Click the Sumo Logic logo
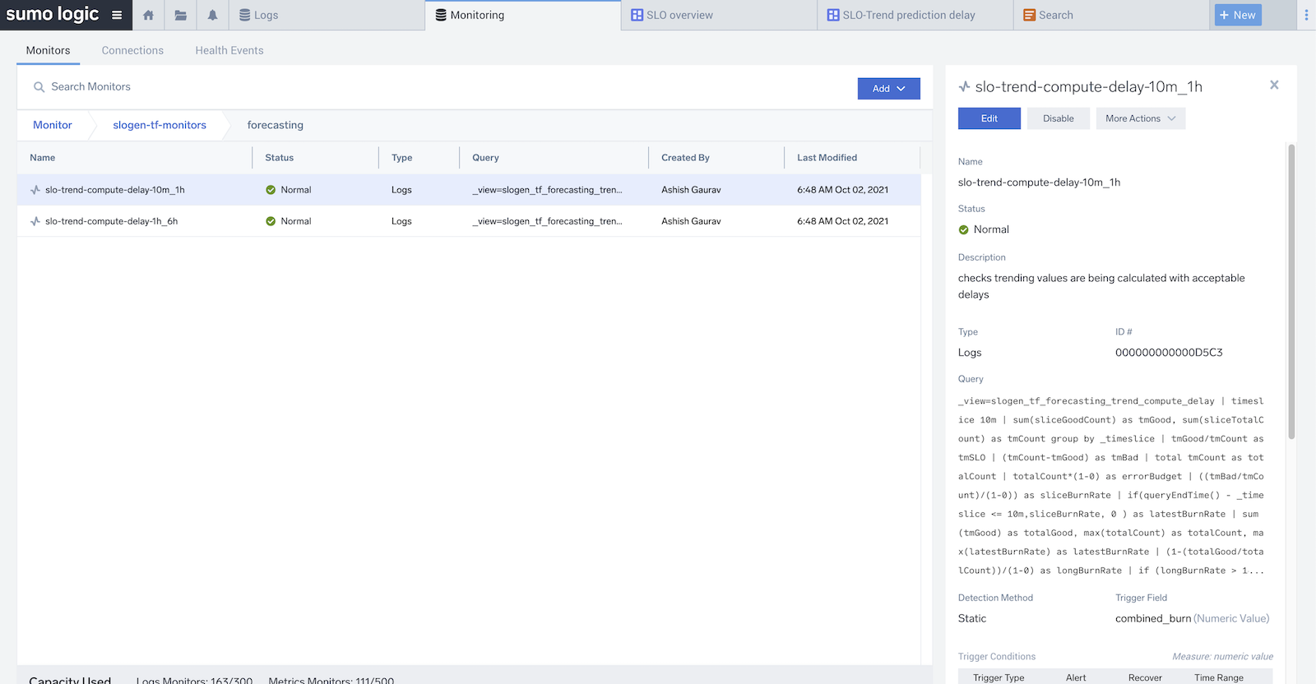Screen dimensions: 1316x684 tap(53, 15)
